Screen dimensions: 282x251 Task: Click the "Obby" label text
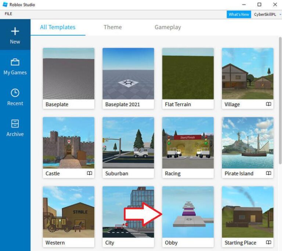(x=171, y=243)
